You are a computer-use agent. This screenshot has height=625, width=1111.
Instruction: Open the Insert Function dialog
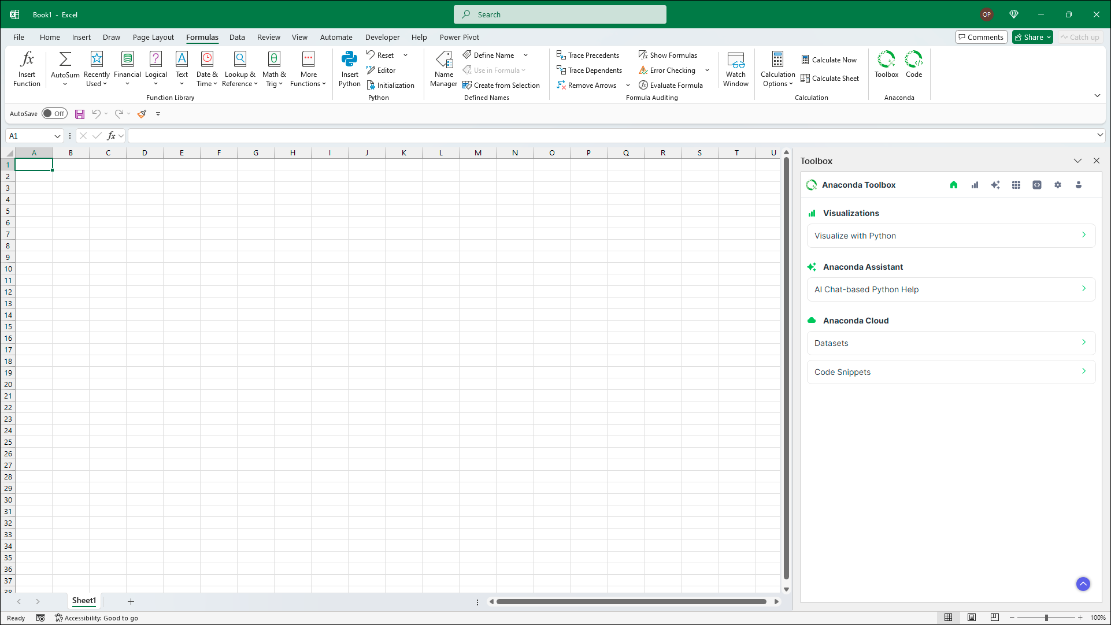click(27, 69)
